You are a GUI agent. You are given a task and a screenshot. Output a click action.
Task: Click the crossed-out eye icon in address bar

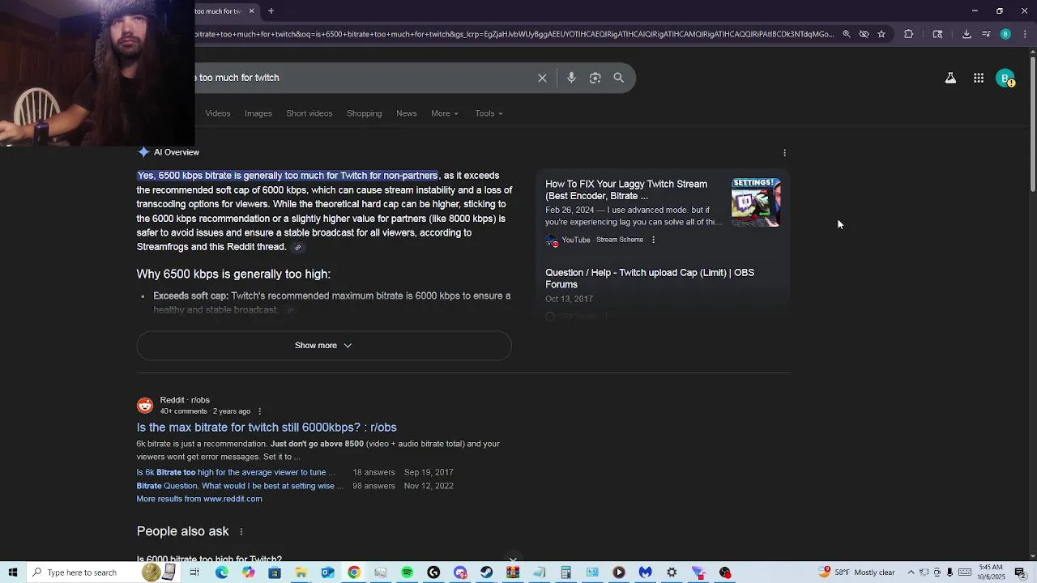pos(864,34)
